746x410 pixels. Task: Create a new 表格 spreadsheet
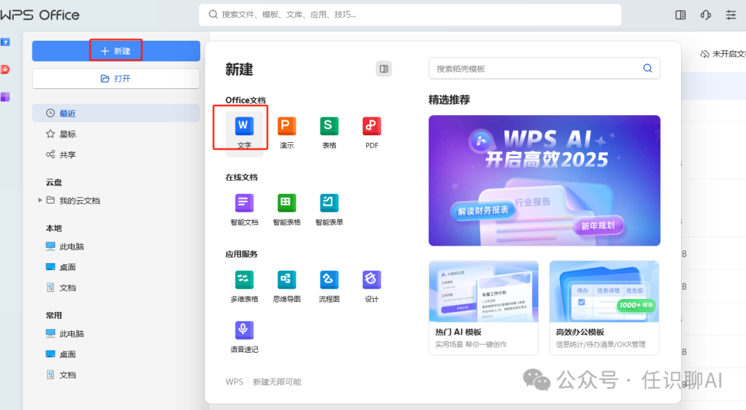(x=329, y=133)
